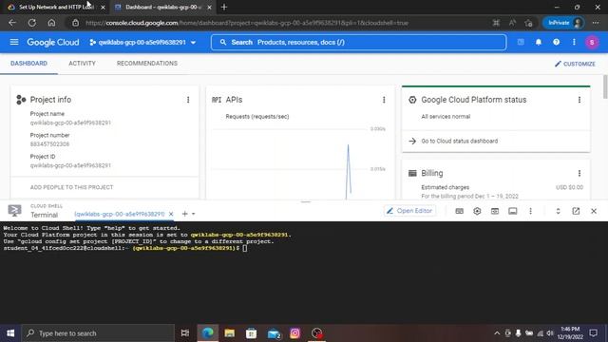The image size is (608, 342).
Task: Refresh the browser page
Action: point(31,23)
